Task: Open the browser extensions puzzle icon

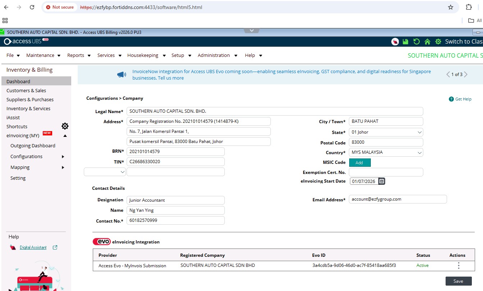Action: coord(469,7)
